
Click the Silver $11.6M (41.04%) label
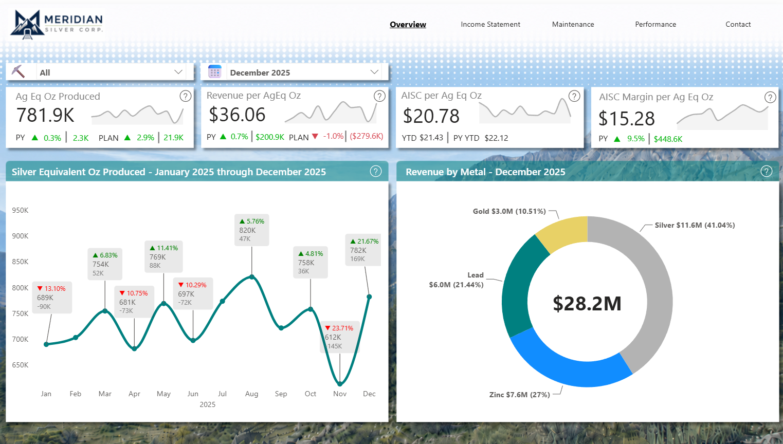click(695, 225)
